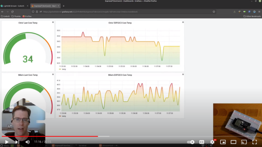Open a new browser tab
The image size is (262, 147).
[x=63, y=6]
